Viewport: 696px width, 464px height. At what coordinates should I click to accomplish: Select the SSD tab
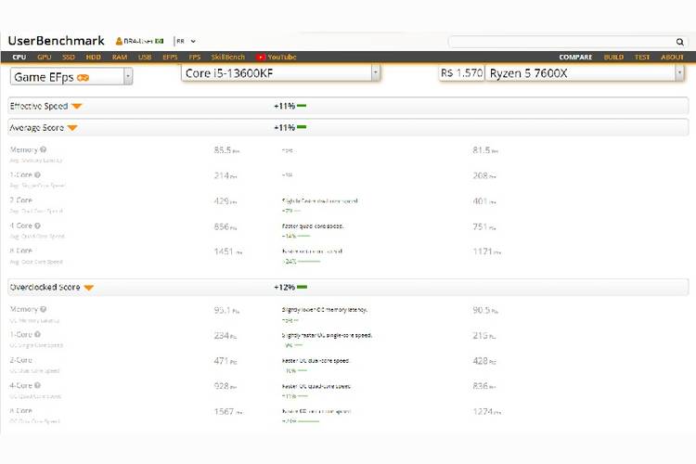69,57
